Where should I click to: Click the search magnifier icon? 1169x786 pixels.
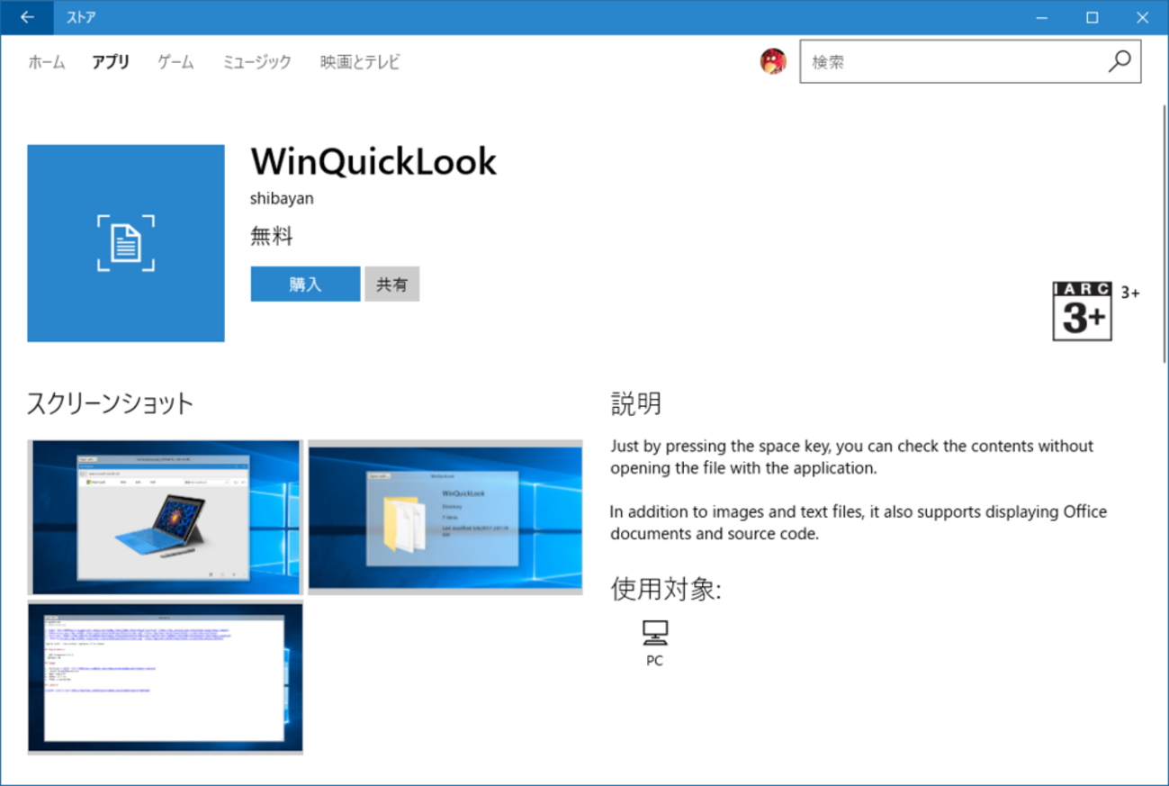[1120, 62]
